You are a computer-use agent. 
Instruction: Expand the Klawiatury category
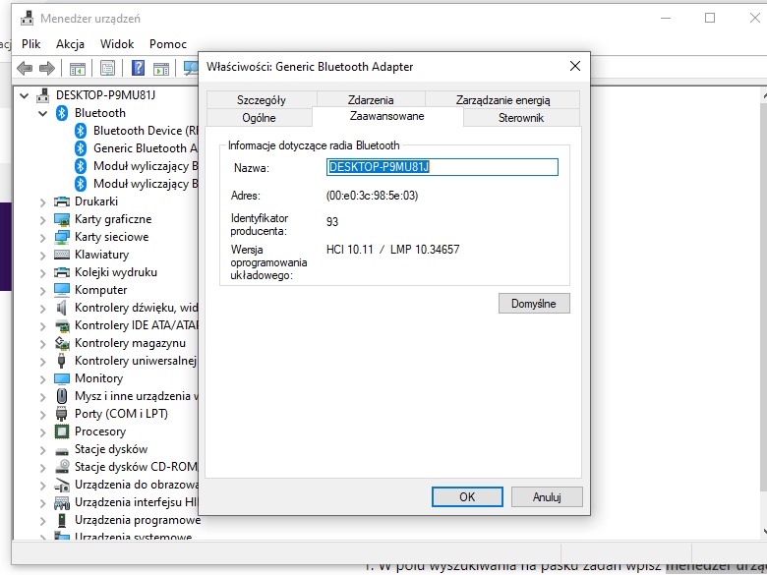[43, 256]
